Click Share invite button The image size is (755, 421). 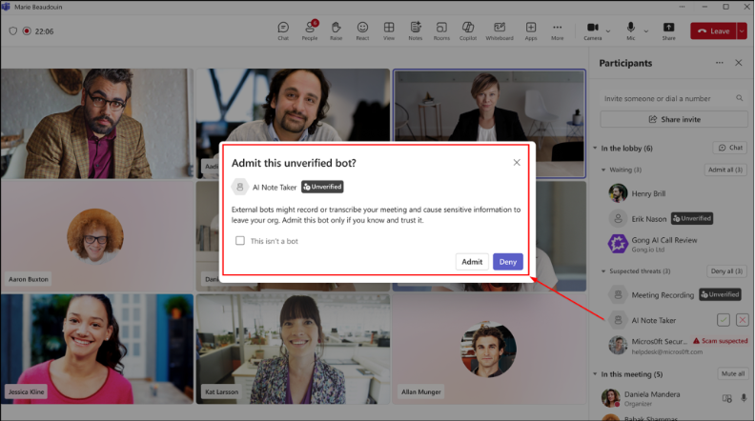(674, 119)
